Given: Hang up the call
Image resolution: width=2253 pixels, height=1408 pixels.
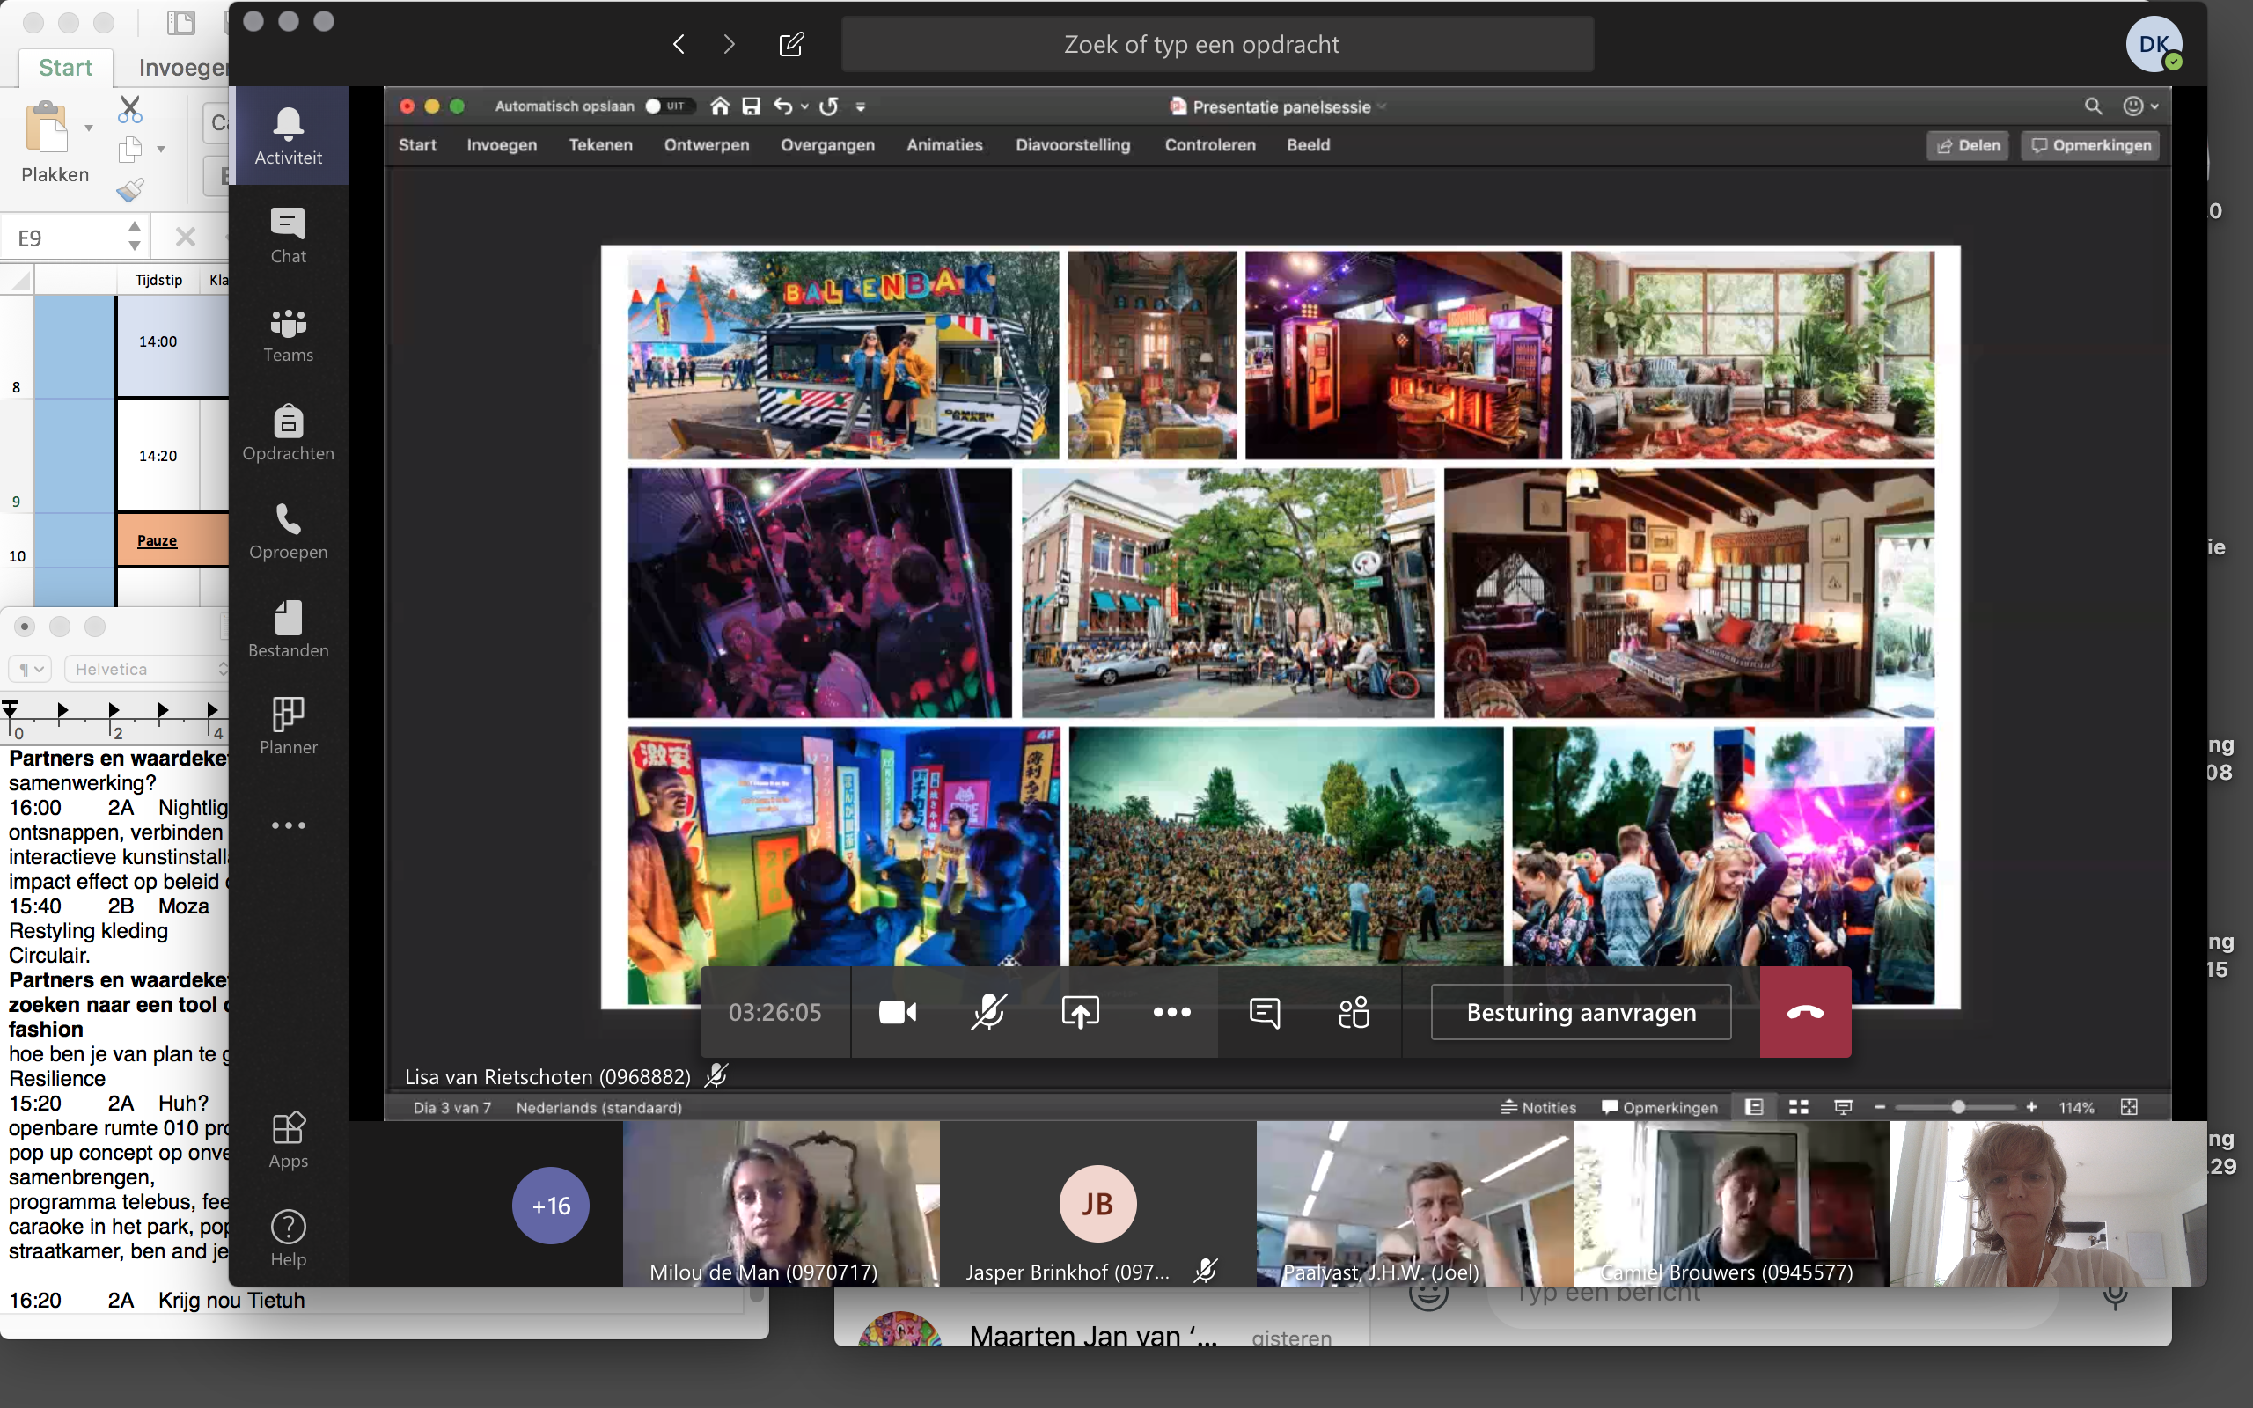Looking at the screenshot, I should [x=1805, y=1012].
